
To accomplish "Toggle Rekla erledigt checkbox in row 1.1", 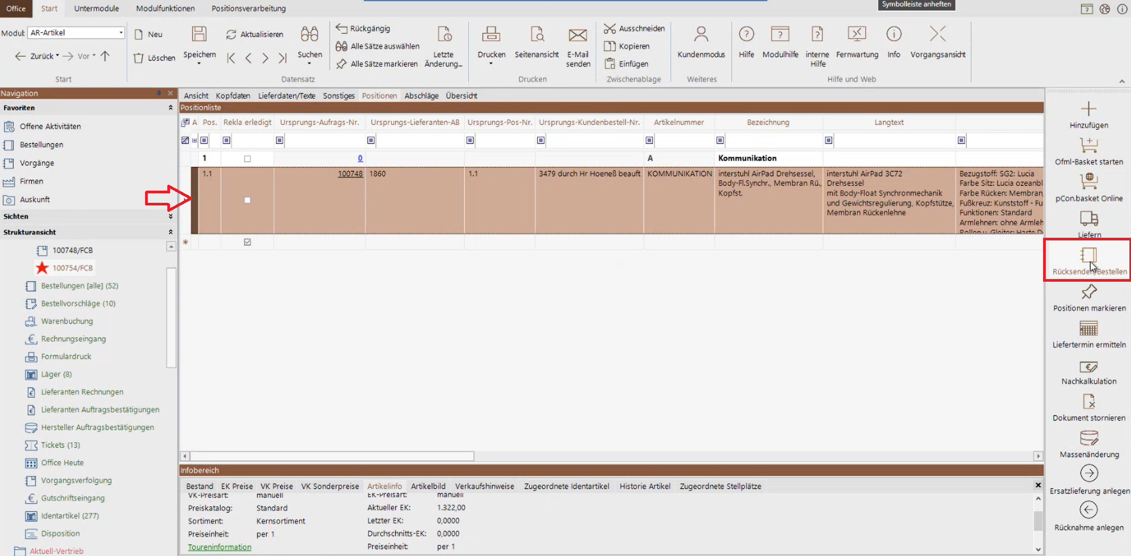I will [x=247, y=200].
